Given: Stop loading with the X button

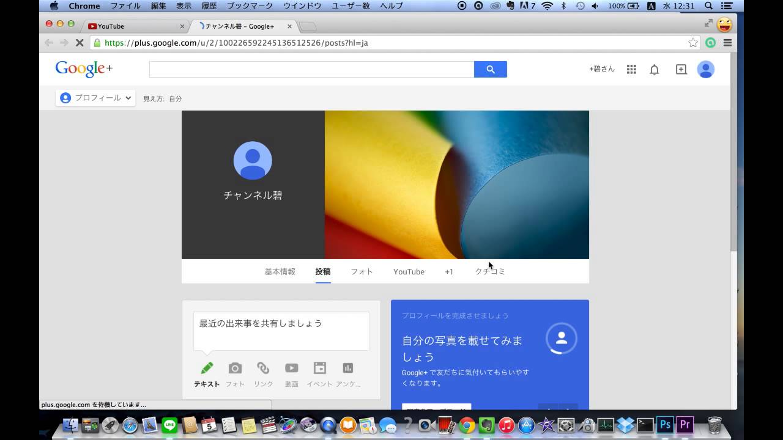Looking at the screenshot, I should [80, 43].
